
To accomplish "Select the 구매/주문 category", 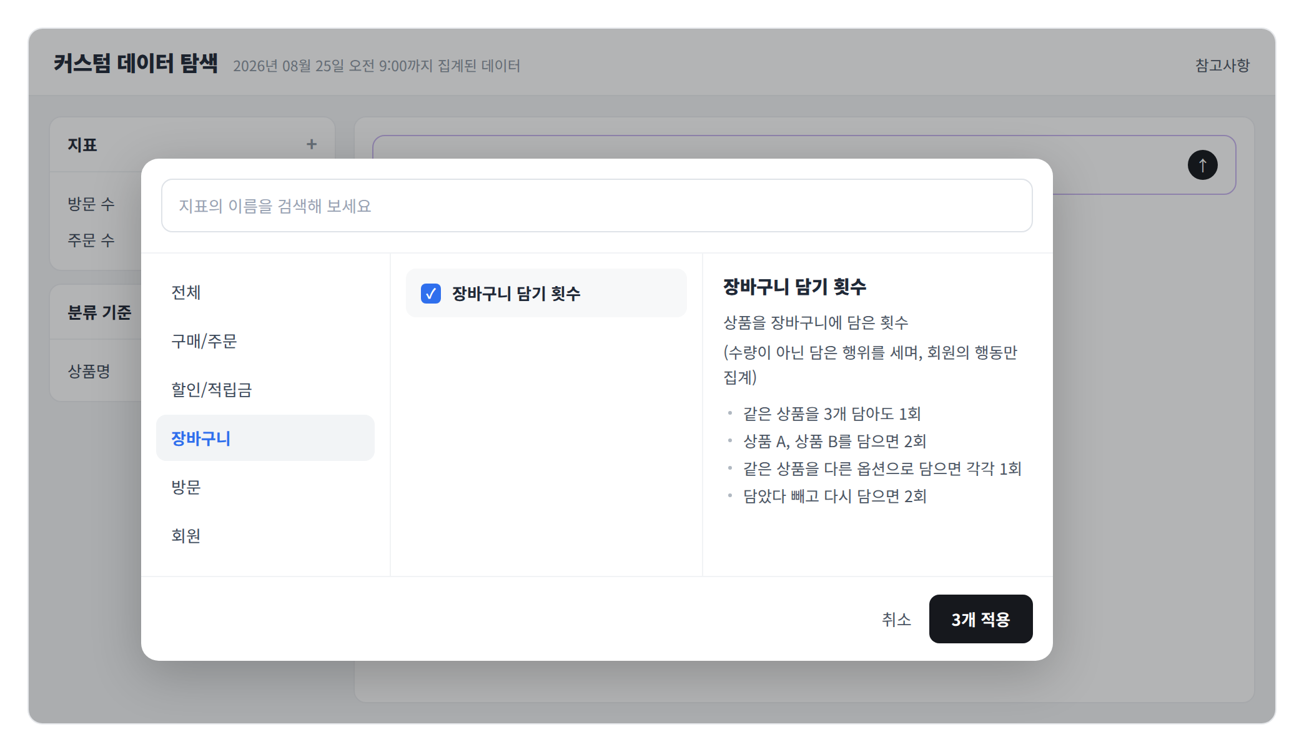I will coord(265,341).
